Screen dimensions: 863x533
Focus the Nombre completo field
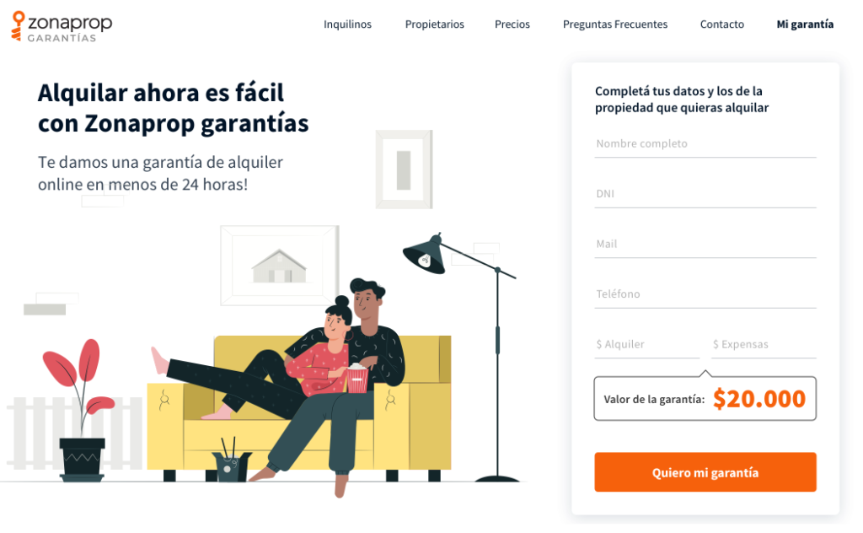705,144
